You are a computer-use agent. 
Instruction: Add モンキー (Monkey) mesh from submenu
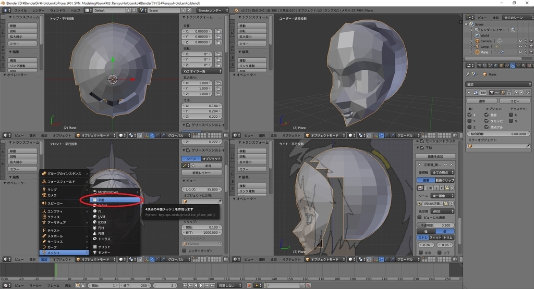tap(115, 252)
